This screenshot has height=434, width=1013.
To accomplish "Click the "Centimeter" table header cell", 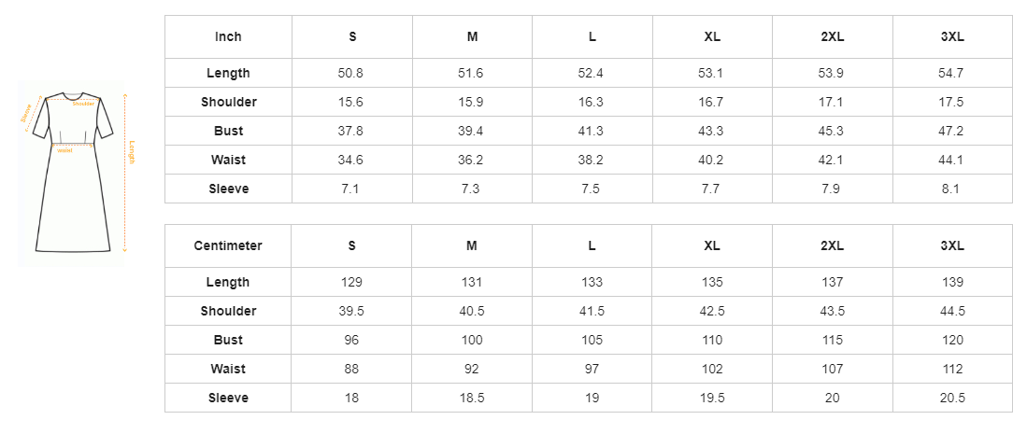I will pyautogui.click(x=228, y=246).
